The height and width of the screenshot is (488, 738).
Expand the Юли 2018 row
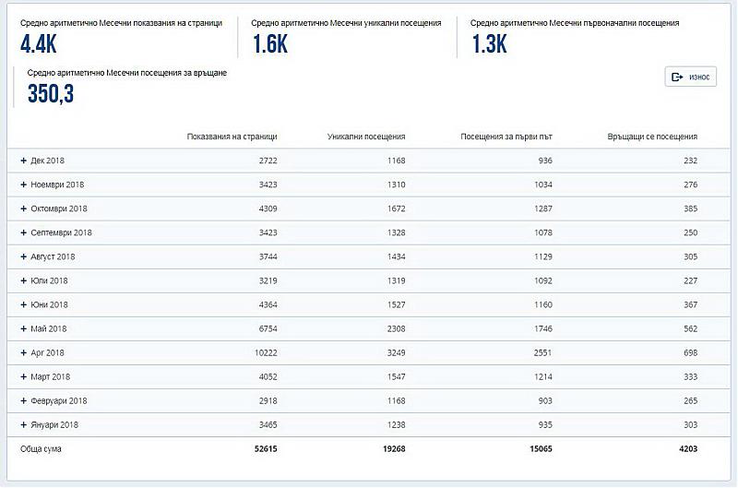click(24, 280)
